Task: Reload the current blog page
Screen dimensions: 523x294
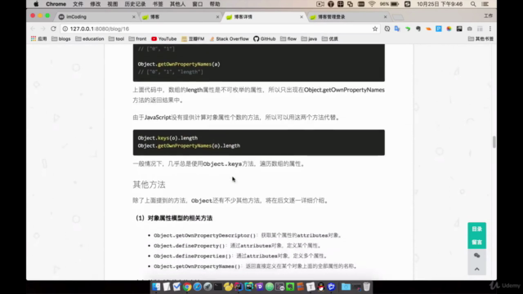Action: point(53,29)
